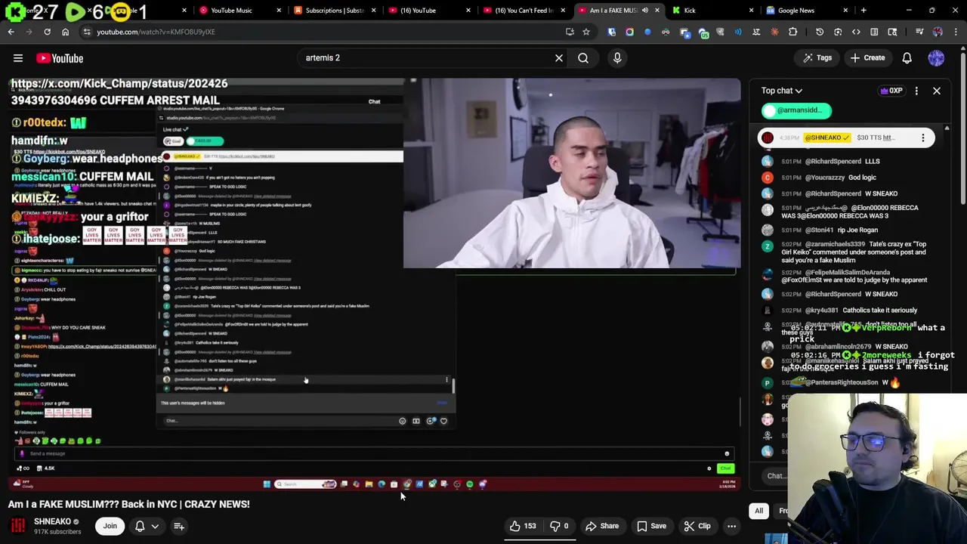
Task: Open the YouTube notifications bell in header
Action: click(x=907, y=58)
